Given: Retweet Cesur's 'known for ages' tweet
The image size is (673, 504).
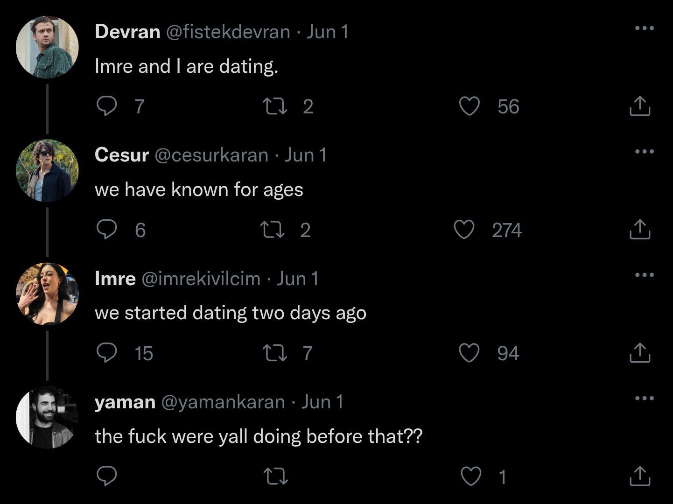Looking at the screenshot, I should coord(273,230).
